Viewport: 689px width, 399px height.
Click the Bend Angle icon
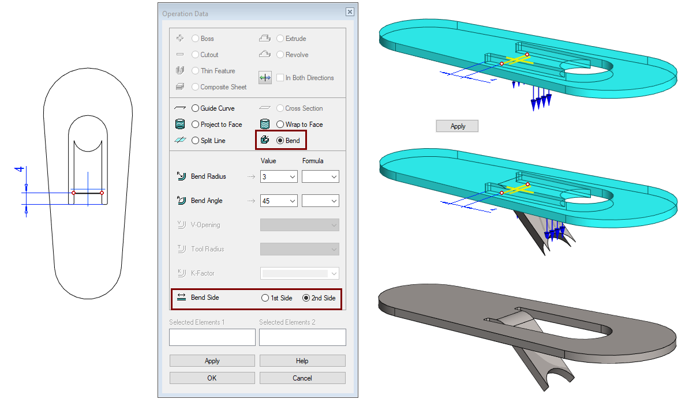[180, 201]
